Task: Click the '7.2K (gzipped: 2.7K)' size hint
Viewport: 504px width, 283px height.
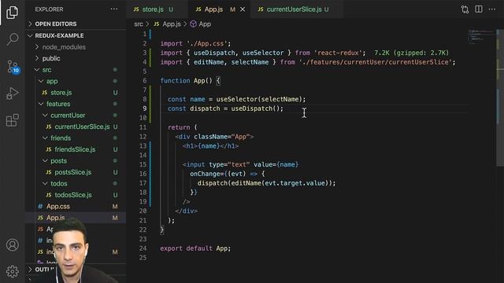Action: [411, 53]
